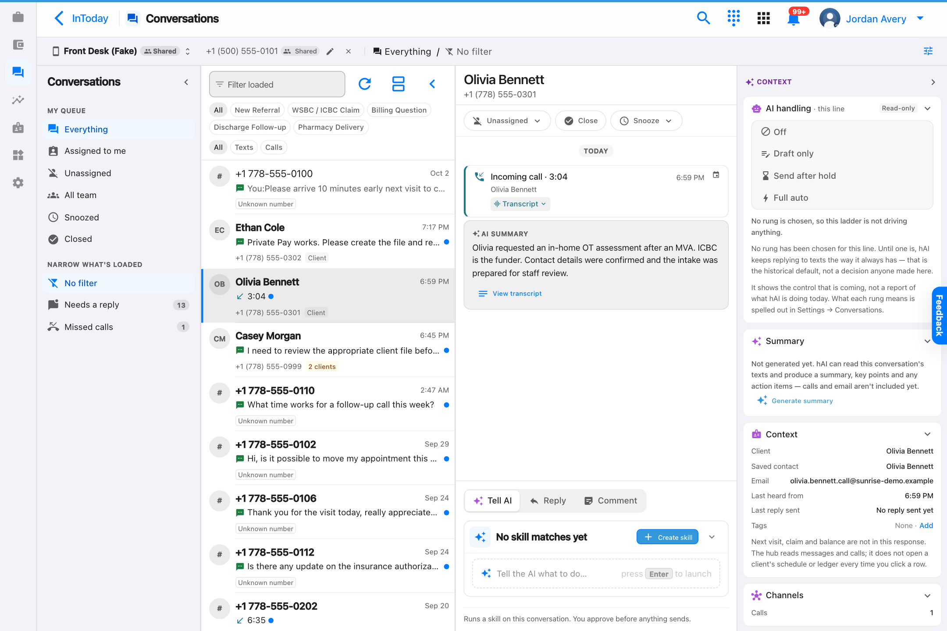This screenshot has width=947, height=631.
Task: Switch to the Comment tab
Action: 611,501
